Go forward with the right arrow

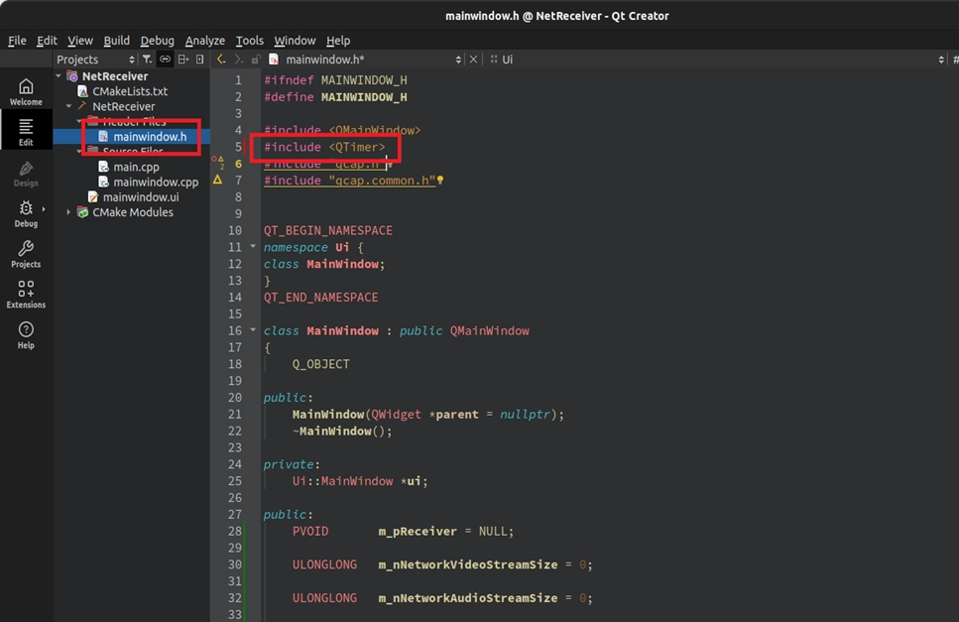(239, 60)
